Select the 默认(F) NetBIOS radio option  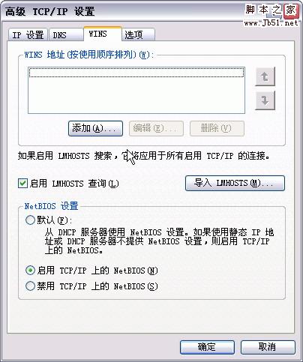tap(30, 220)
